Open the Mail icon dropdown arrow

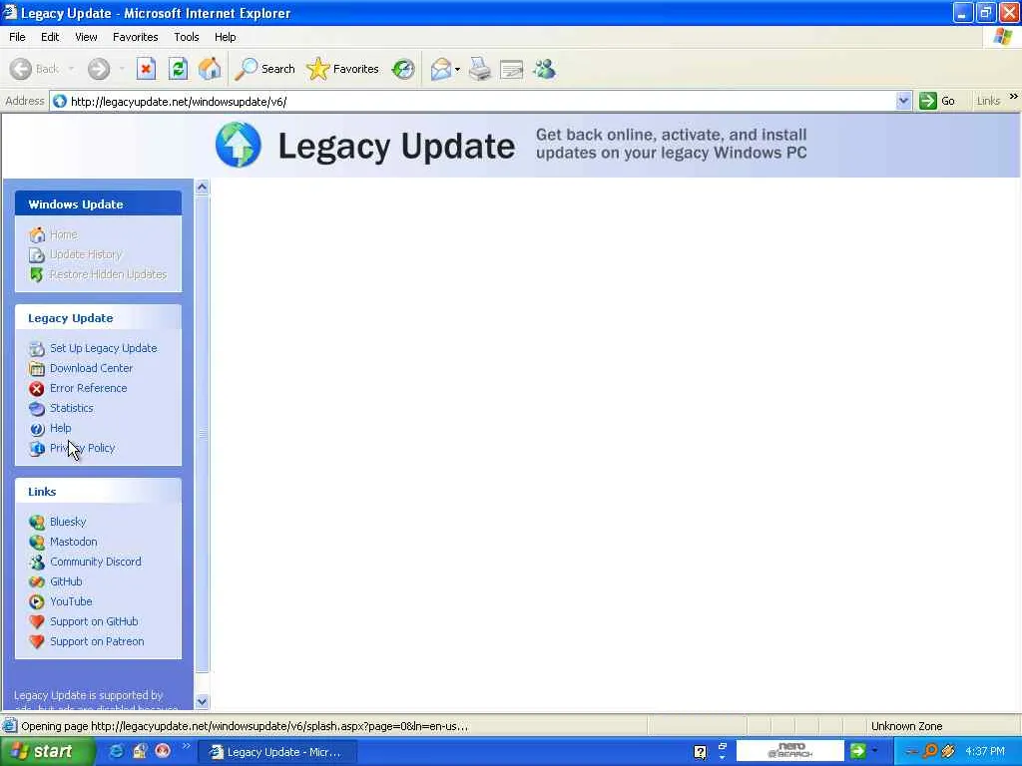(457, 69)
